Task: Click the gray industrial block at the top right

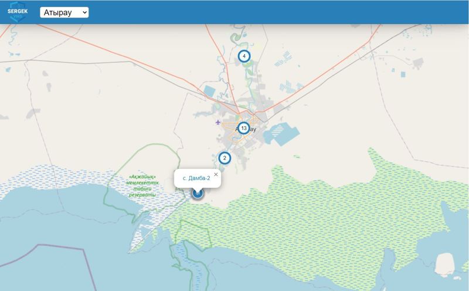Action: pos(418,63)
